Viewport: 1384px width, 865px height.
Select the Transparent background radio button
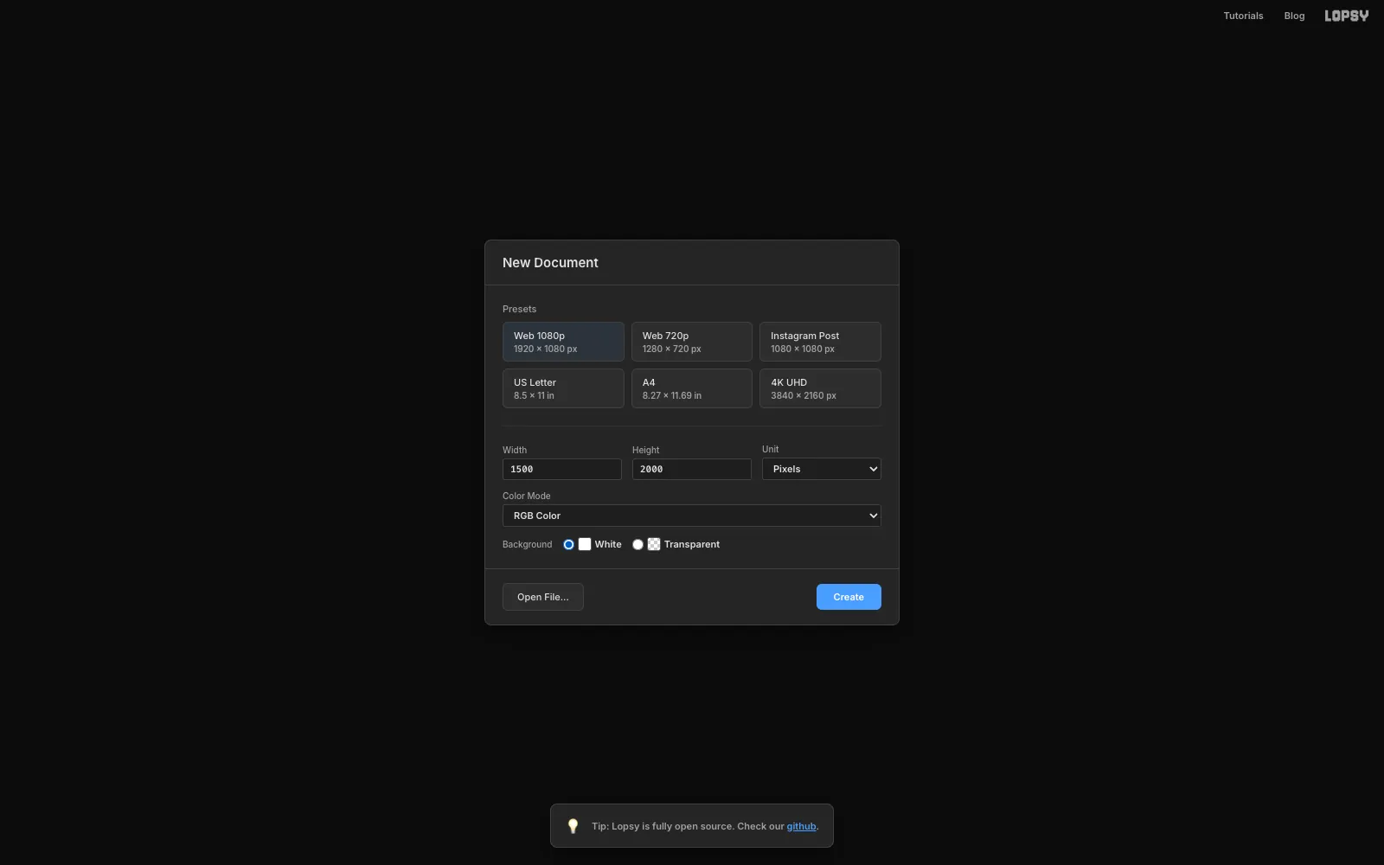[x=638, y=544]
